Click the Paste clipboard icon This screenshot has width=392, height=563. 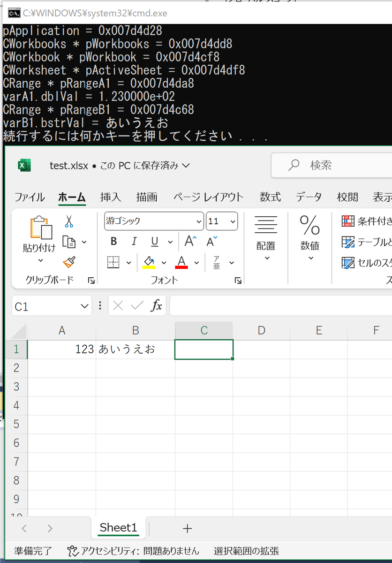click(x=41, y=228)
